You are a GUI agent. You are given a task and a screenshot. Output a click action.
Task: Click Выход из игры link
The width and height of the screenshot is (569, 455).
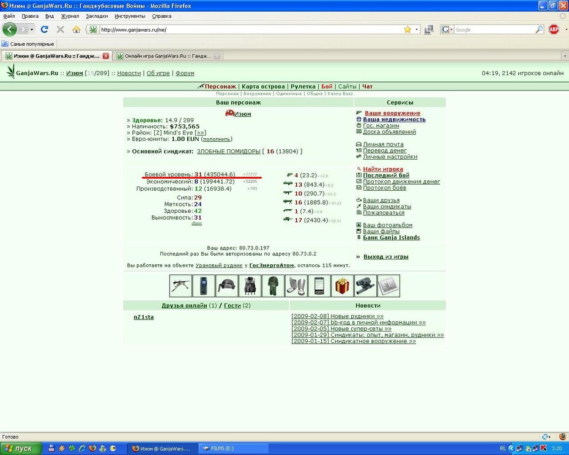[385, 256]
